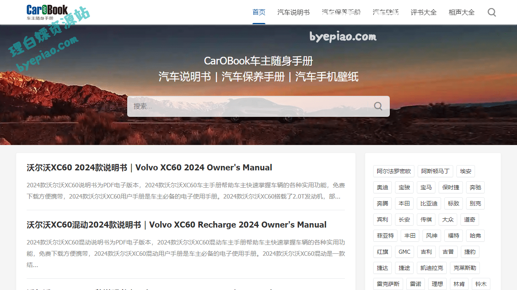
Task: Open the header search magnifier icon
Action: 492,12
